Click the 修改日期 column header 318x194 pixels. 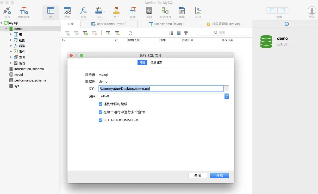(236, 40)
